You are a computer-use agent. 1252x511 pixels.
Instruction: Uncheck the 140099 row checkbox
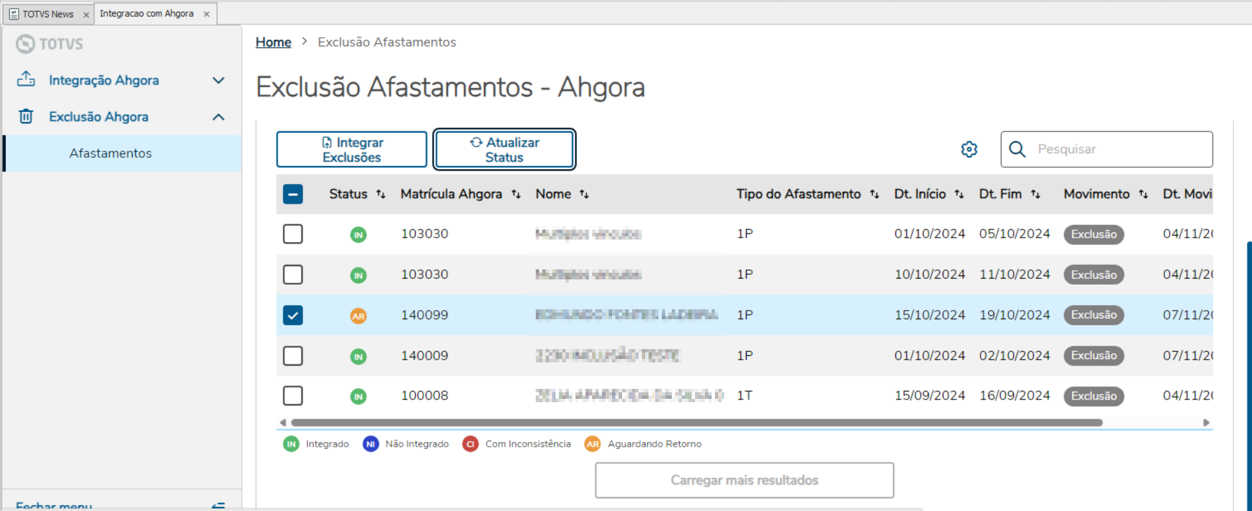(293, 315)
